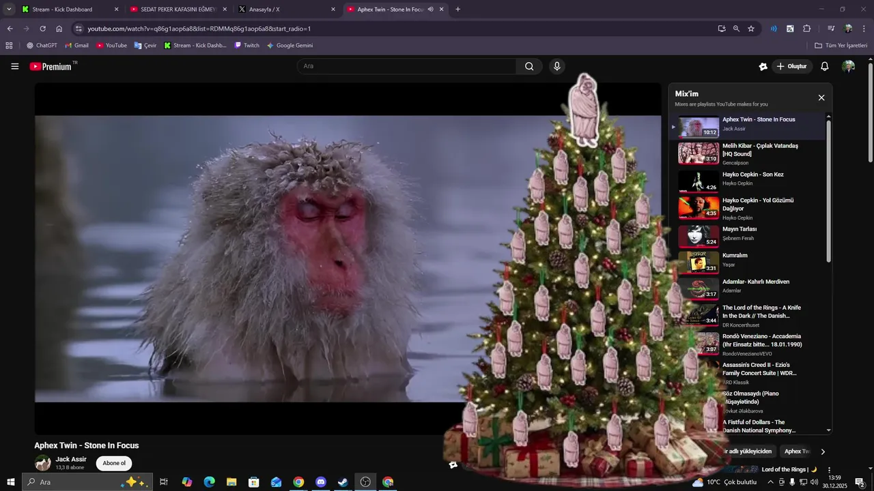
Task: Select Lord of the Rings Knife in the Dark
Action: coord(751,315)
